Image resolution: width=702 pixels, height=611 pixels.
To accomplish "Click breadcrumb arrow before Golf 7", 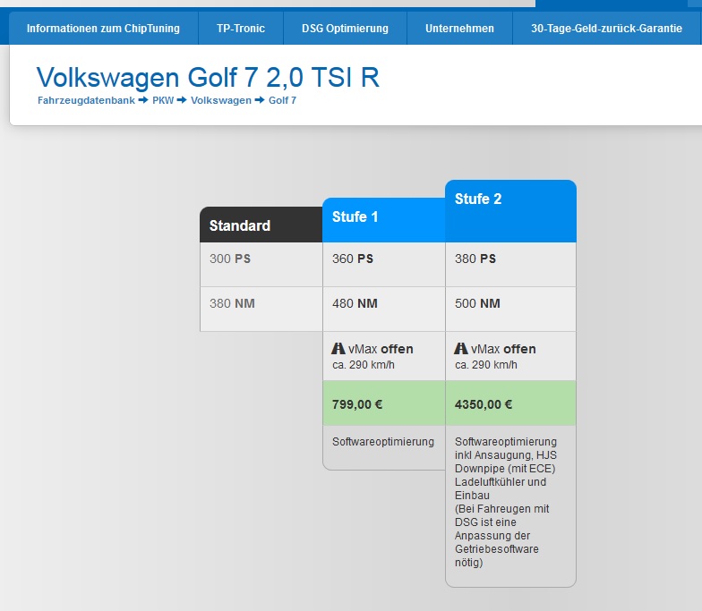I will (260, 100).
